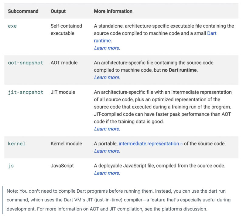Click the jit-snapshot subcommand name
This screenshot has width=243, height=216.
point(26,92)
